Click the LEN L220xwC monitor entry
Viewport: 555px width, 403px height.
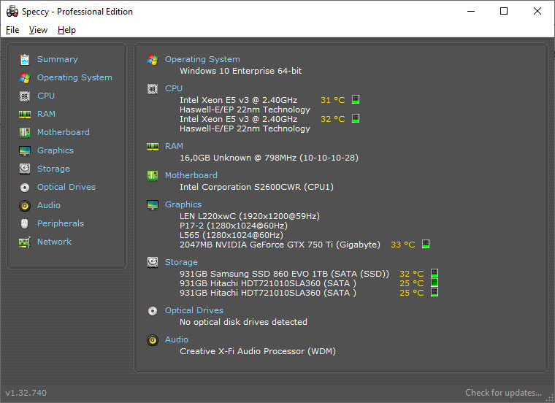point(250,216)
